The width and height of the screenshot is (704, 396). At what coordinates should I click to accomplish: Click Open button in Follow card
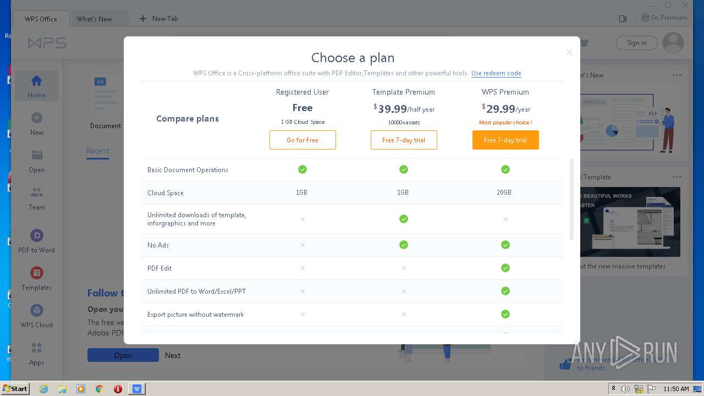[123, 355]
